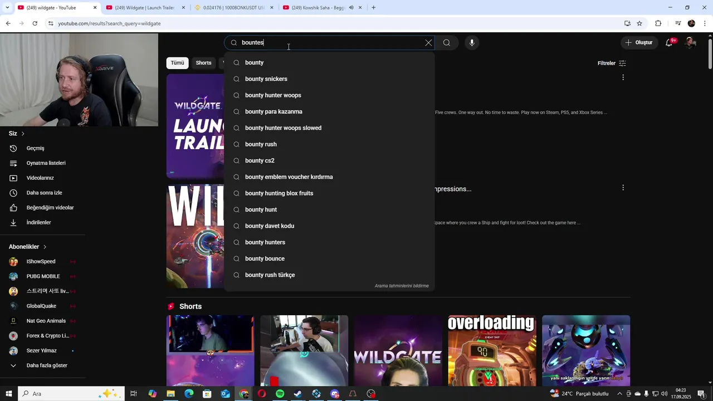This screenshot has width=713, height=401.
Task: Open browser extensions menu
Action: coord(658,23)
